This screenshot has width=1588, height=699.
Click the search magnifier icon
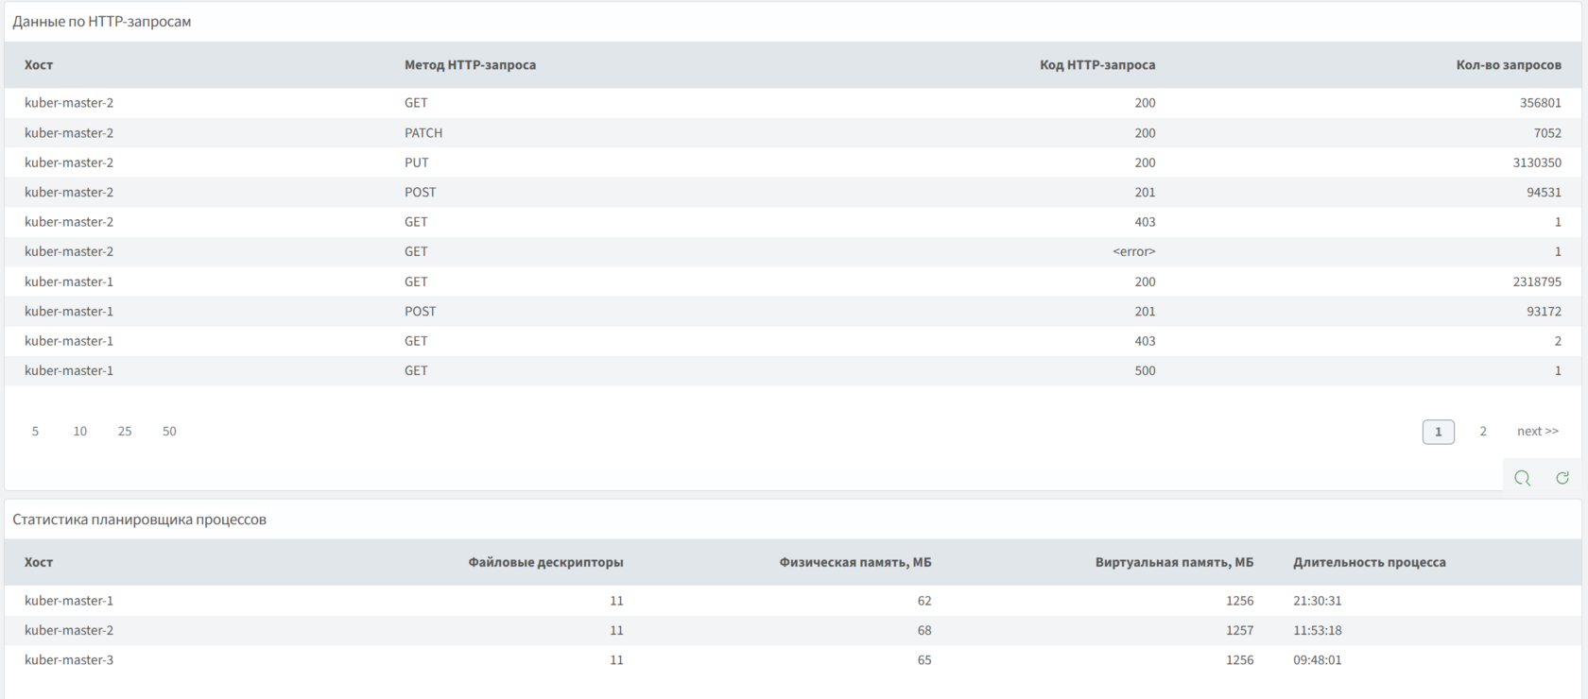click(x=1522, y=478)
